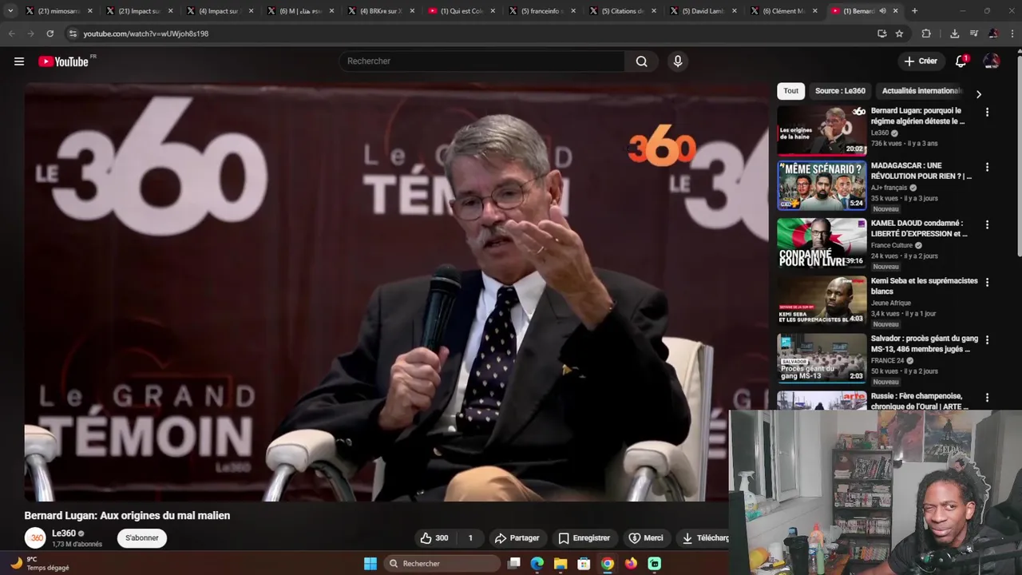Like the video with thumbs-up 300
Viewport: 1022px width, 575px height.
435,538
